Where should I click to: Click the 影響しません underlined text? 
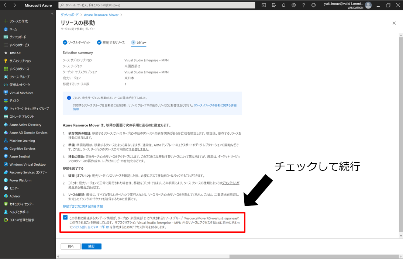(139, 149)
